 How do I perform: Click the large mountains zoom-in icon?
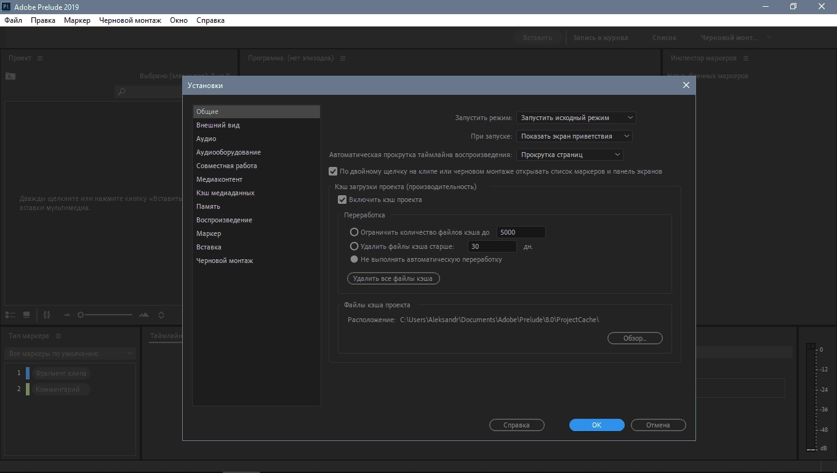pyautogui.click(x=144, y=315)
